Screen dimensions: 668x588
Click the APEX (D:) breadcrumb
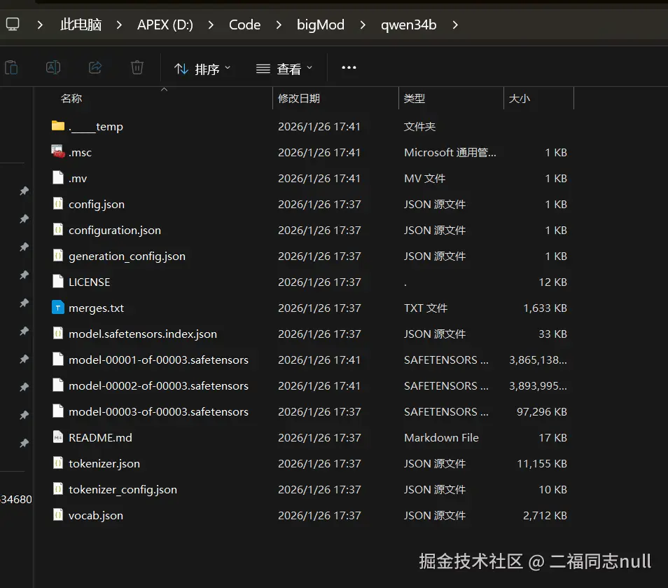point(165,25)
